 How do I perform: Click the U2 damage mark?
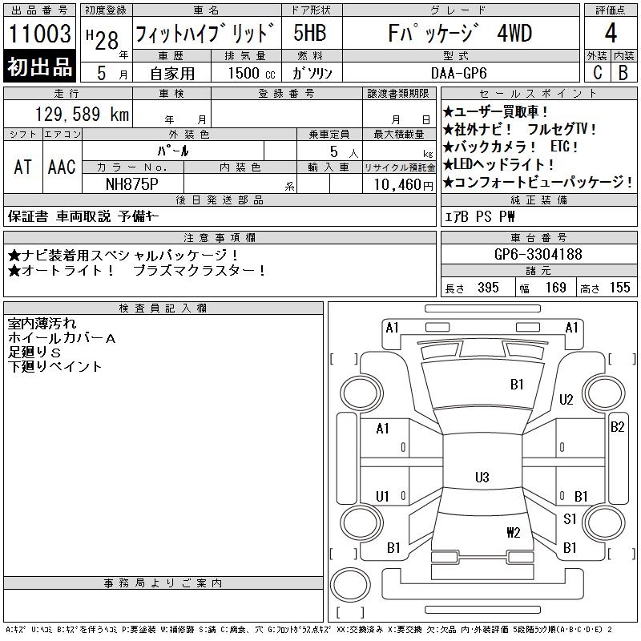pos(566,399)
